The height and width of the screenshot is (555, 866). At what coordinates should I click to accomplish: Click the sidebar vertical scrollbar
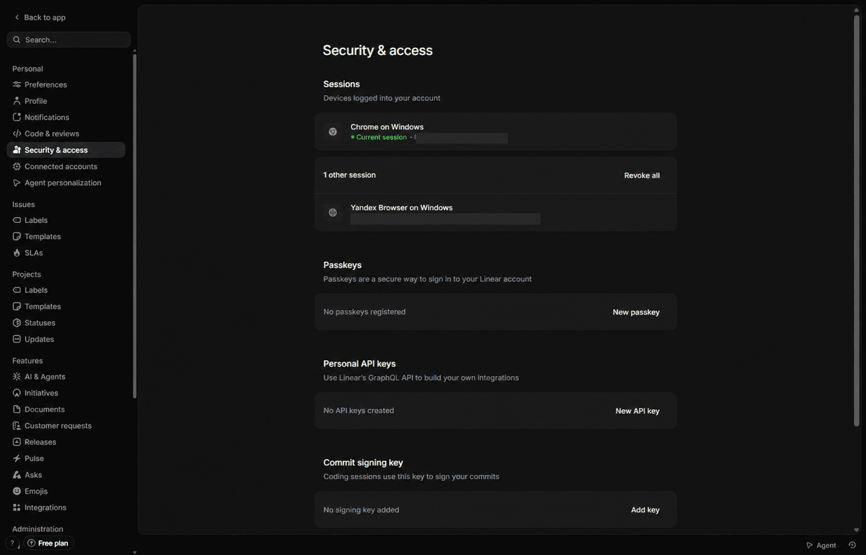point(134,225)
